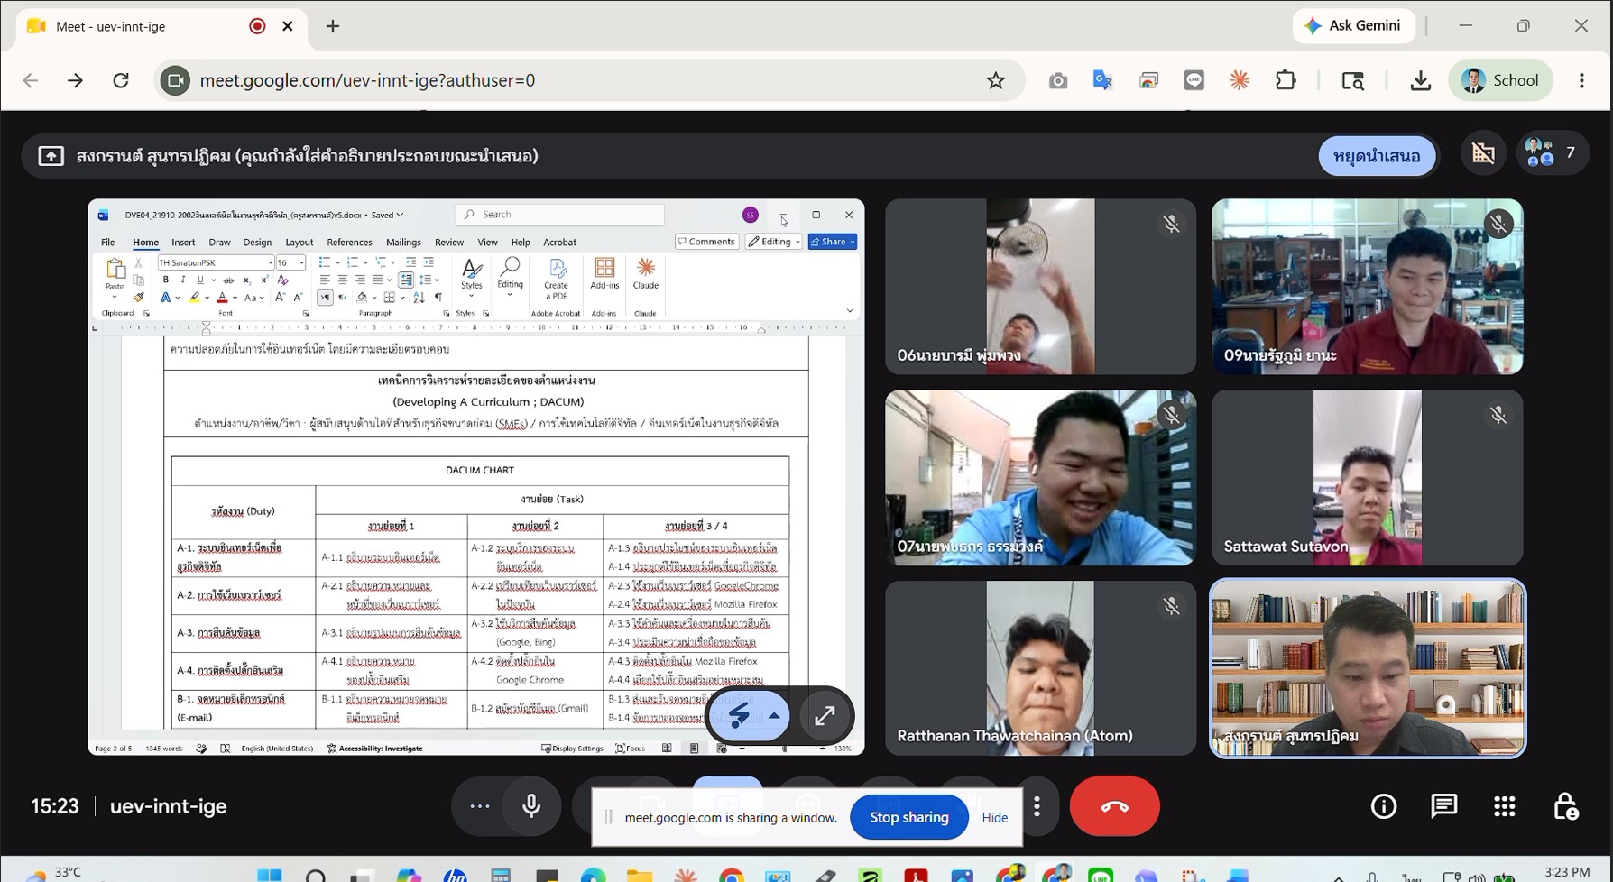1613x882 pixels.
Task: Mute the Meet microphone
Action: [531, 806]
